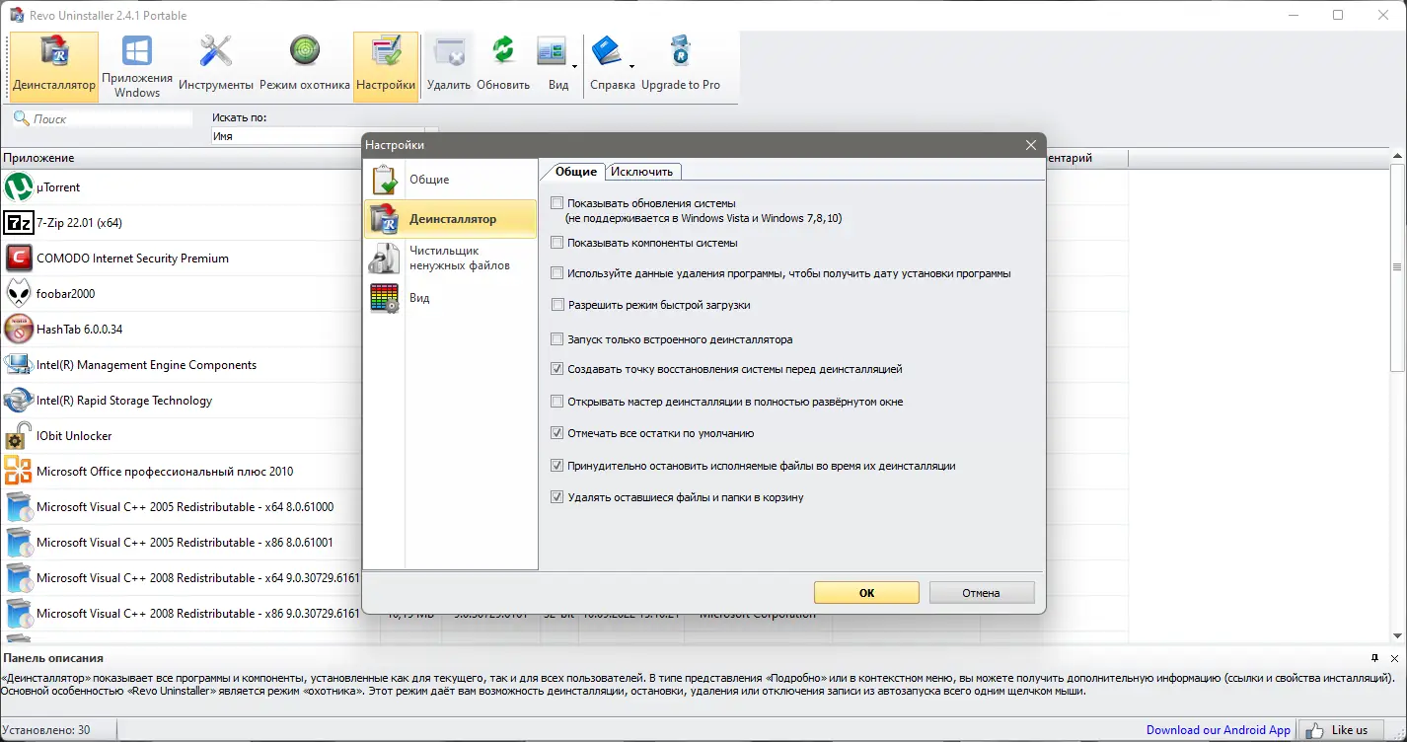Switch to the Общие tab in settings
The width and height of the screenshot is (1407, 742).
coord(576,171)
